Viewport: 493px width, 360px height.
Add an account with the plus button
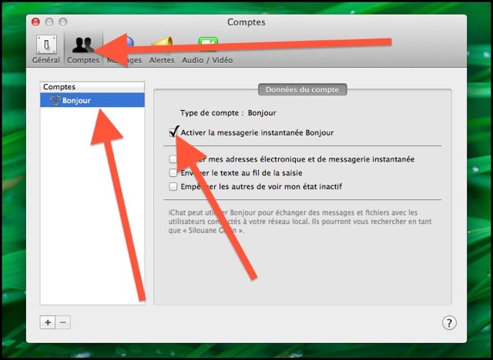[48, 322]
